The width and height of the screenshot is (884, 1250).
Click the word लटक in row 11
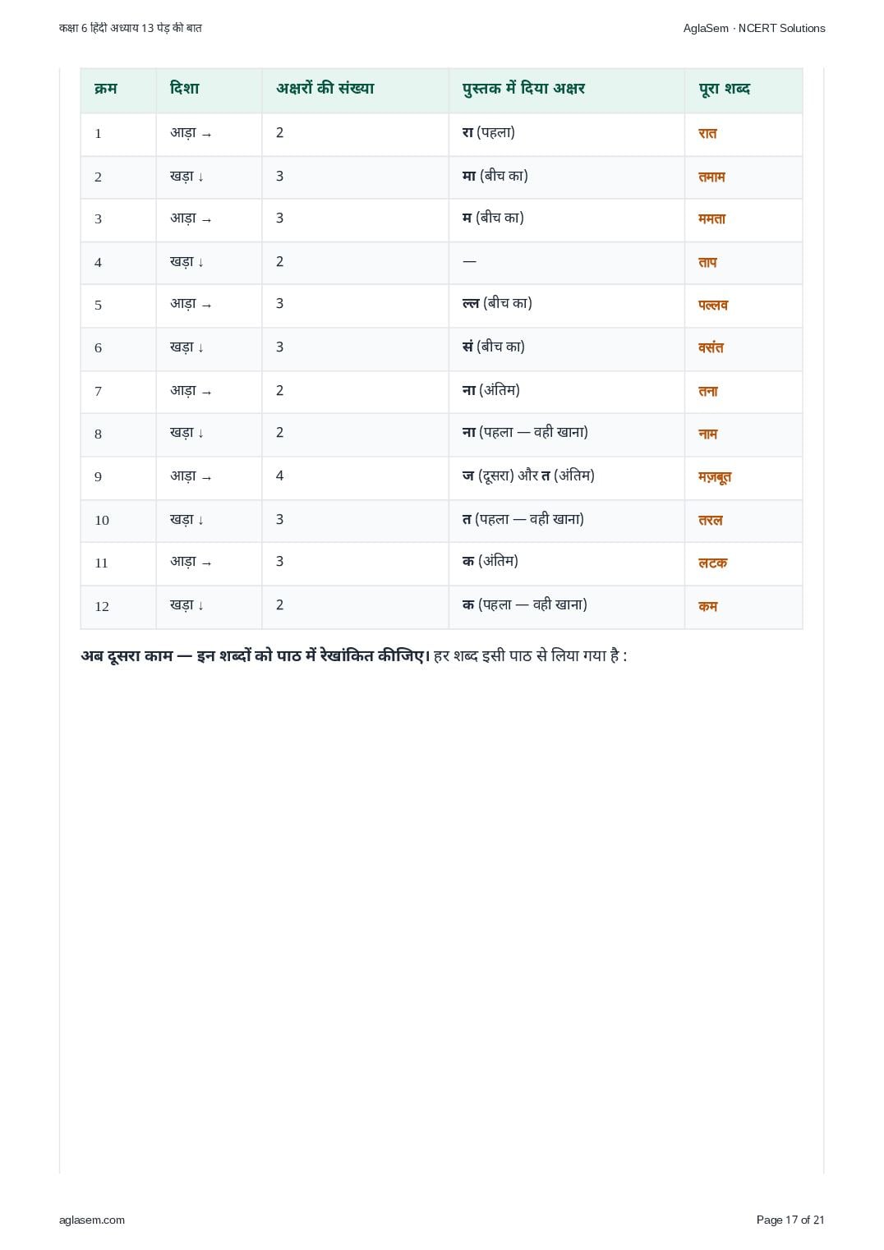(713, 563)
